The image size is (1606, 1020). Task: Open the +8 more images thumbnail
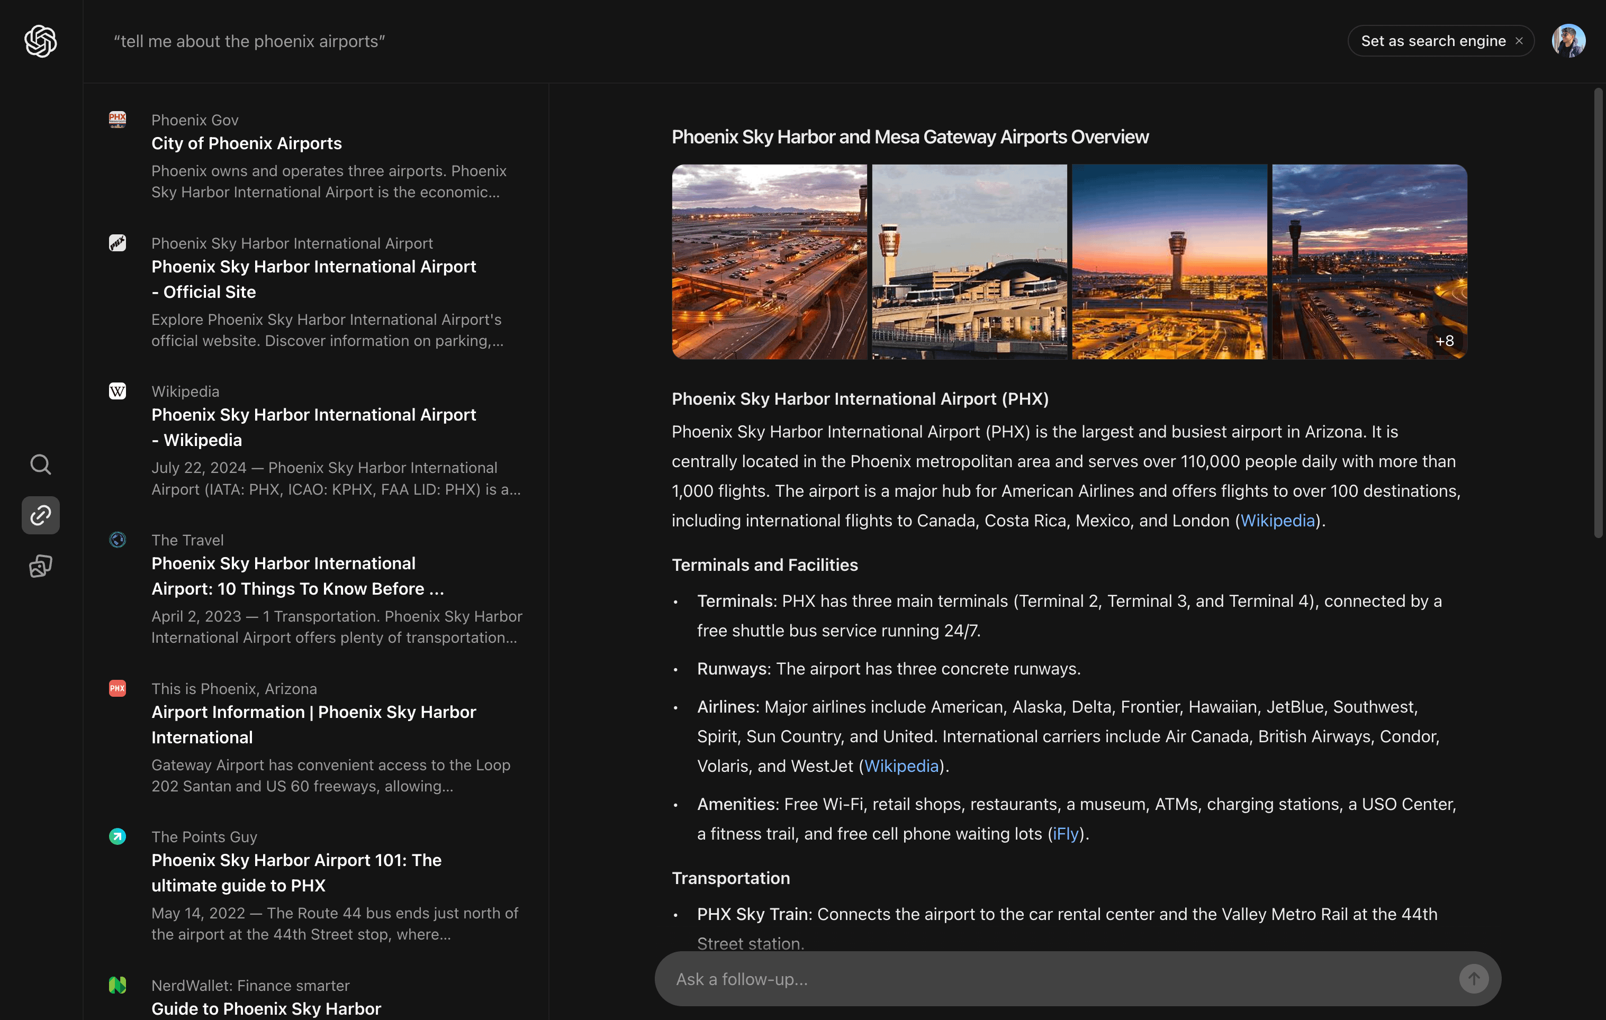point(1369,262)
